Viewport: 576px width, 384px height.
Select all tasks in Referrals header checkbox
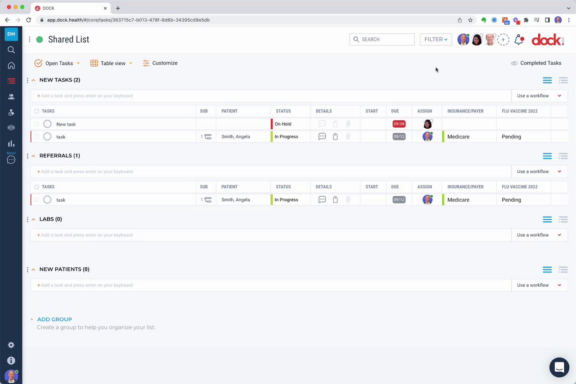[36, 187]
